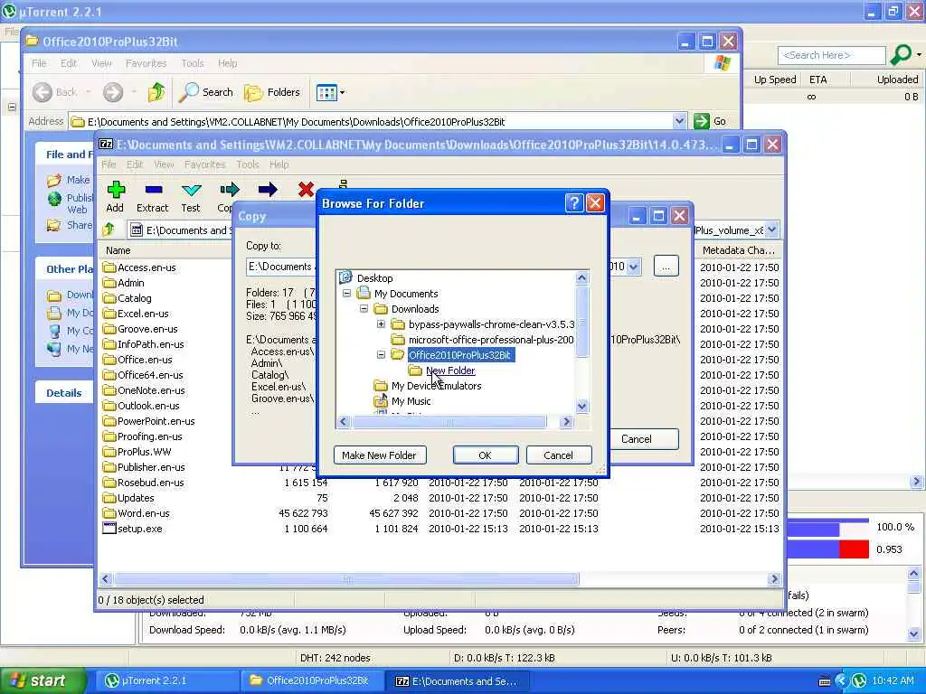Open Help menu in 7-Zip window
This screenshot has width=926, height=694.
(279, 164)
